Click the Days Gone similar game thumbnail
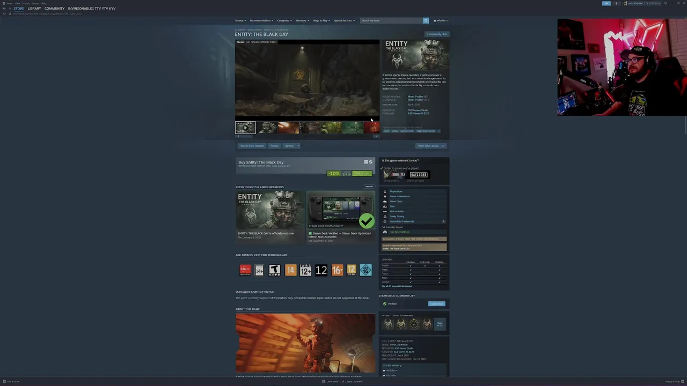Screen dimensions: 687x386 click(x=419, y=175)
